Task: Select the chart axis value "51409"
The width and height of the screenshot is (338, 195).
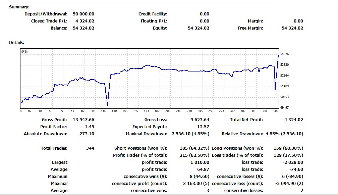Action: [x=285, y=86]
